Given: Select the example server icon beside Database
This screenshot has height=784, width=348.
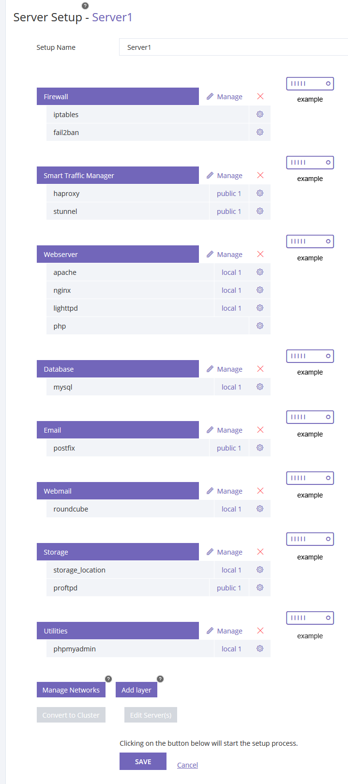Looking at the screenshot, I should point(310,356).
